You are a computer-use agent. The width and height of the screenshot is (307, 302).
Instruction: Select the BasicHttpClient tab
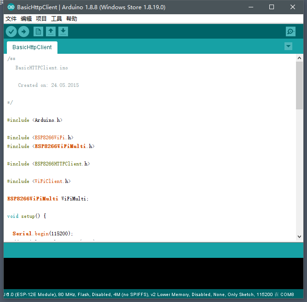point(32,47)
